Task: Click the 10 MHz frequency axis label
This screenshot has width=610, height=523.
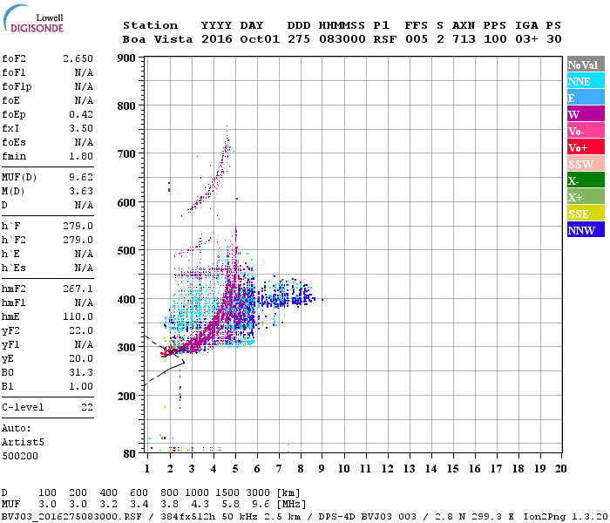Action: tap(343, 469)
